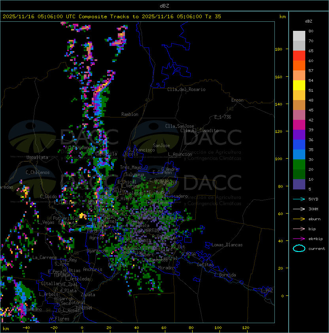Screen dimensions: 329x333
Task: Click the 'Zapata' place label
Action: [88, 295]
